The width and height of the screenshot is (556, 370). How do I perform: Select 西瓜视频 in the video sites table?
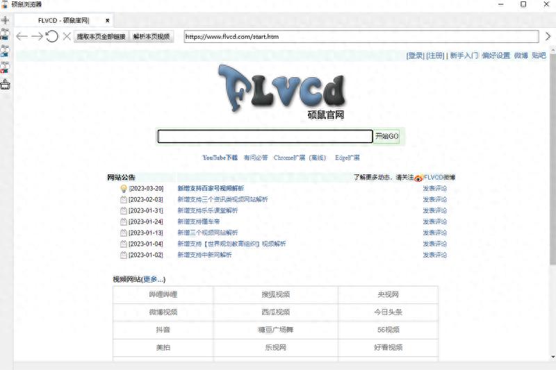(275, 312)
